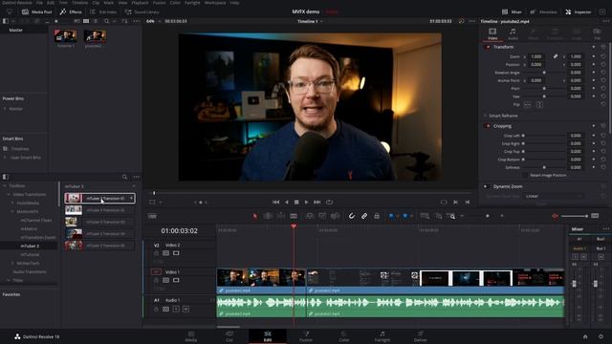Image resolution: width=612 pixels, height=344 pixels.
Task: Adjust the Rotation Angle slider
Action: pyautogui.click(x=544, y=73)
